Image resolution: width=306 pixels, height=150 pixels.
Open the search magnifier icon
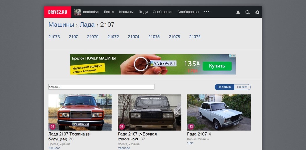coord(248,12)
